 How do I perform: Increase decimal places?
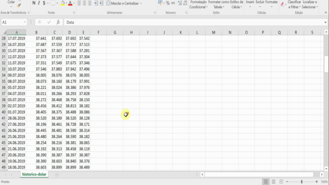[x=180, y=3]
